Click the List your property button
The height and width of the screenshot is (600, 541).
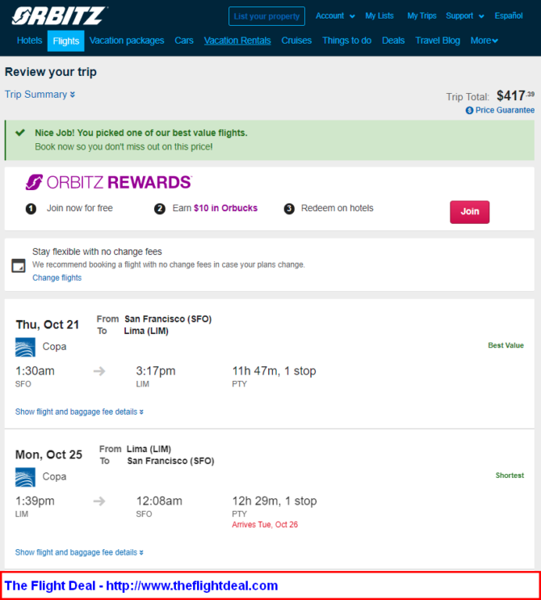(x=266, y=16)
